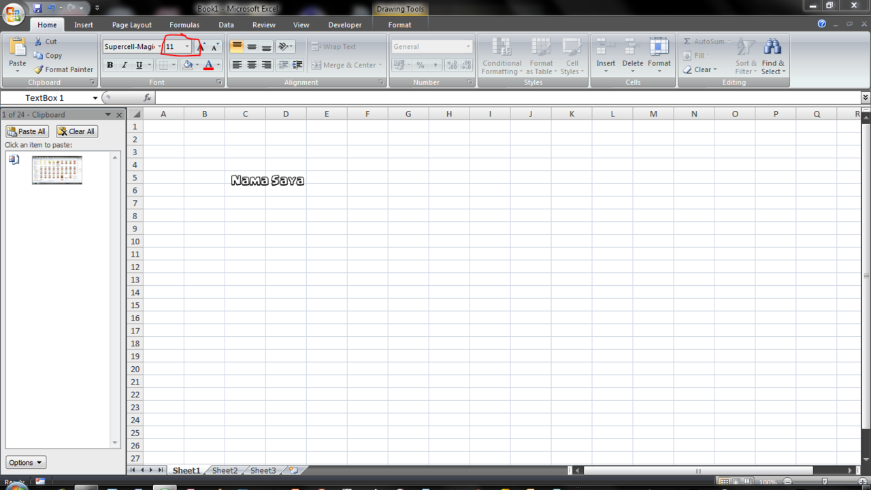The image size is (871, 490).
Task: Click the Insert Worksheet tab icon
Action: [x=293, y=470]
